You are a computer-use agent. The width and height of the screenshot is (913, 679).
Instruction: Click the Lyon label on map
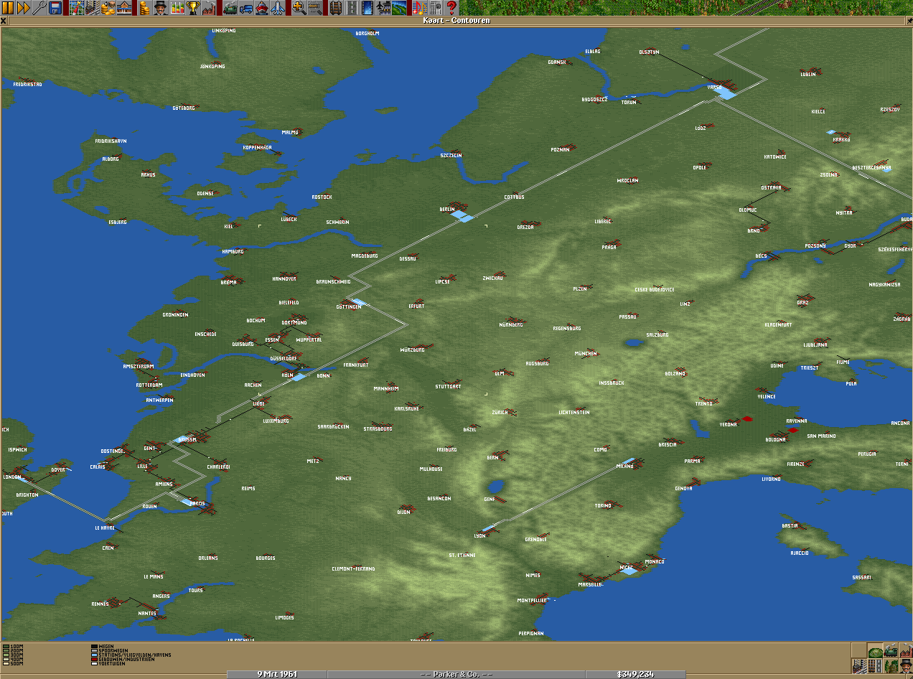coord(479,535)
